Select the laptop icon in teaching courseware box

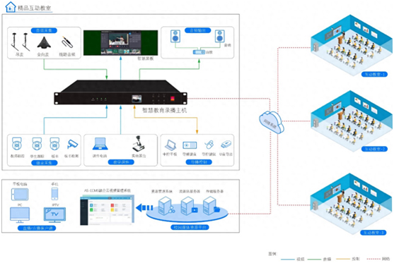pyautogui.click(x=100, y=144)
